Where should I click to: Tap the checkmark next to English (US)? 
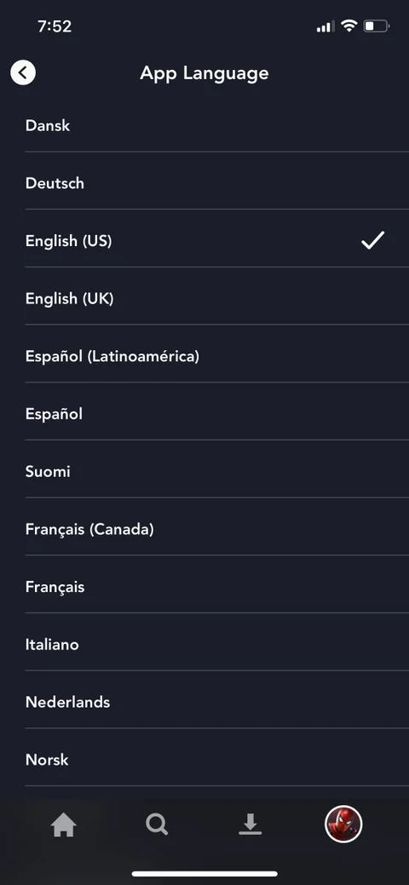(373, 240)
